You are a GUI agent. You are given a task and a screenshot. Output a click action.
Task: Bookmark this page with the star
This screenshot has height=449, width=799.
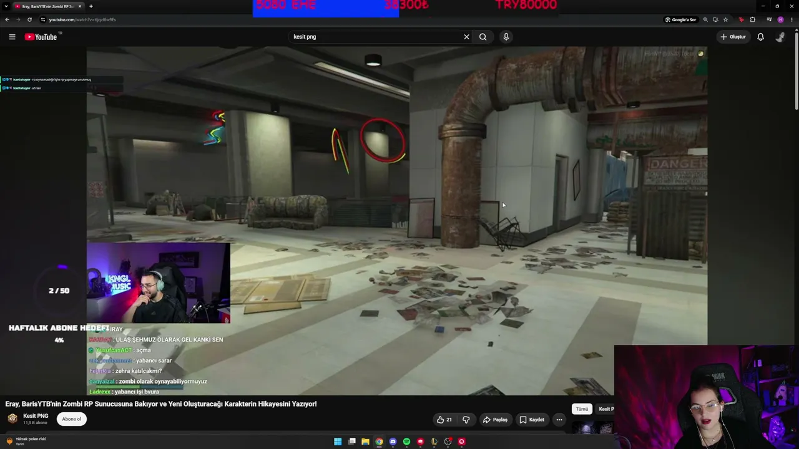(725, 19)
